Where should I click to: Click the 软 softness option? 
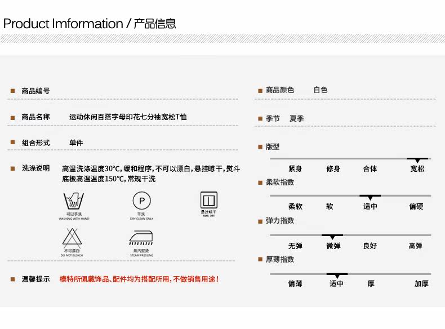click(330, 206)
